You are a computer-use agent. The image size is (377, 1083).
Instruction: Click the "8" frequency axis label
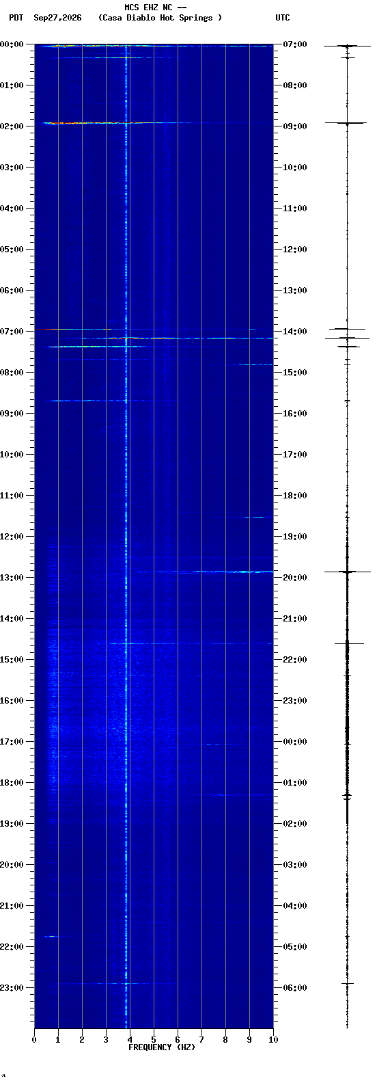point(225,1040)
